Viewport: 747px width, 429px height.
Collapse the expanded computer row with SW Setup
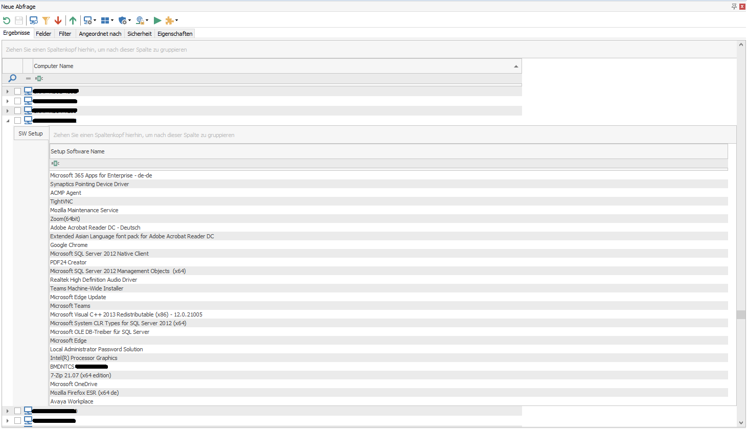(x=8, y=121)
